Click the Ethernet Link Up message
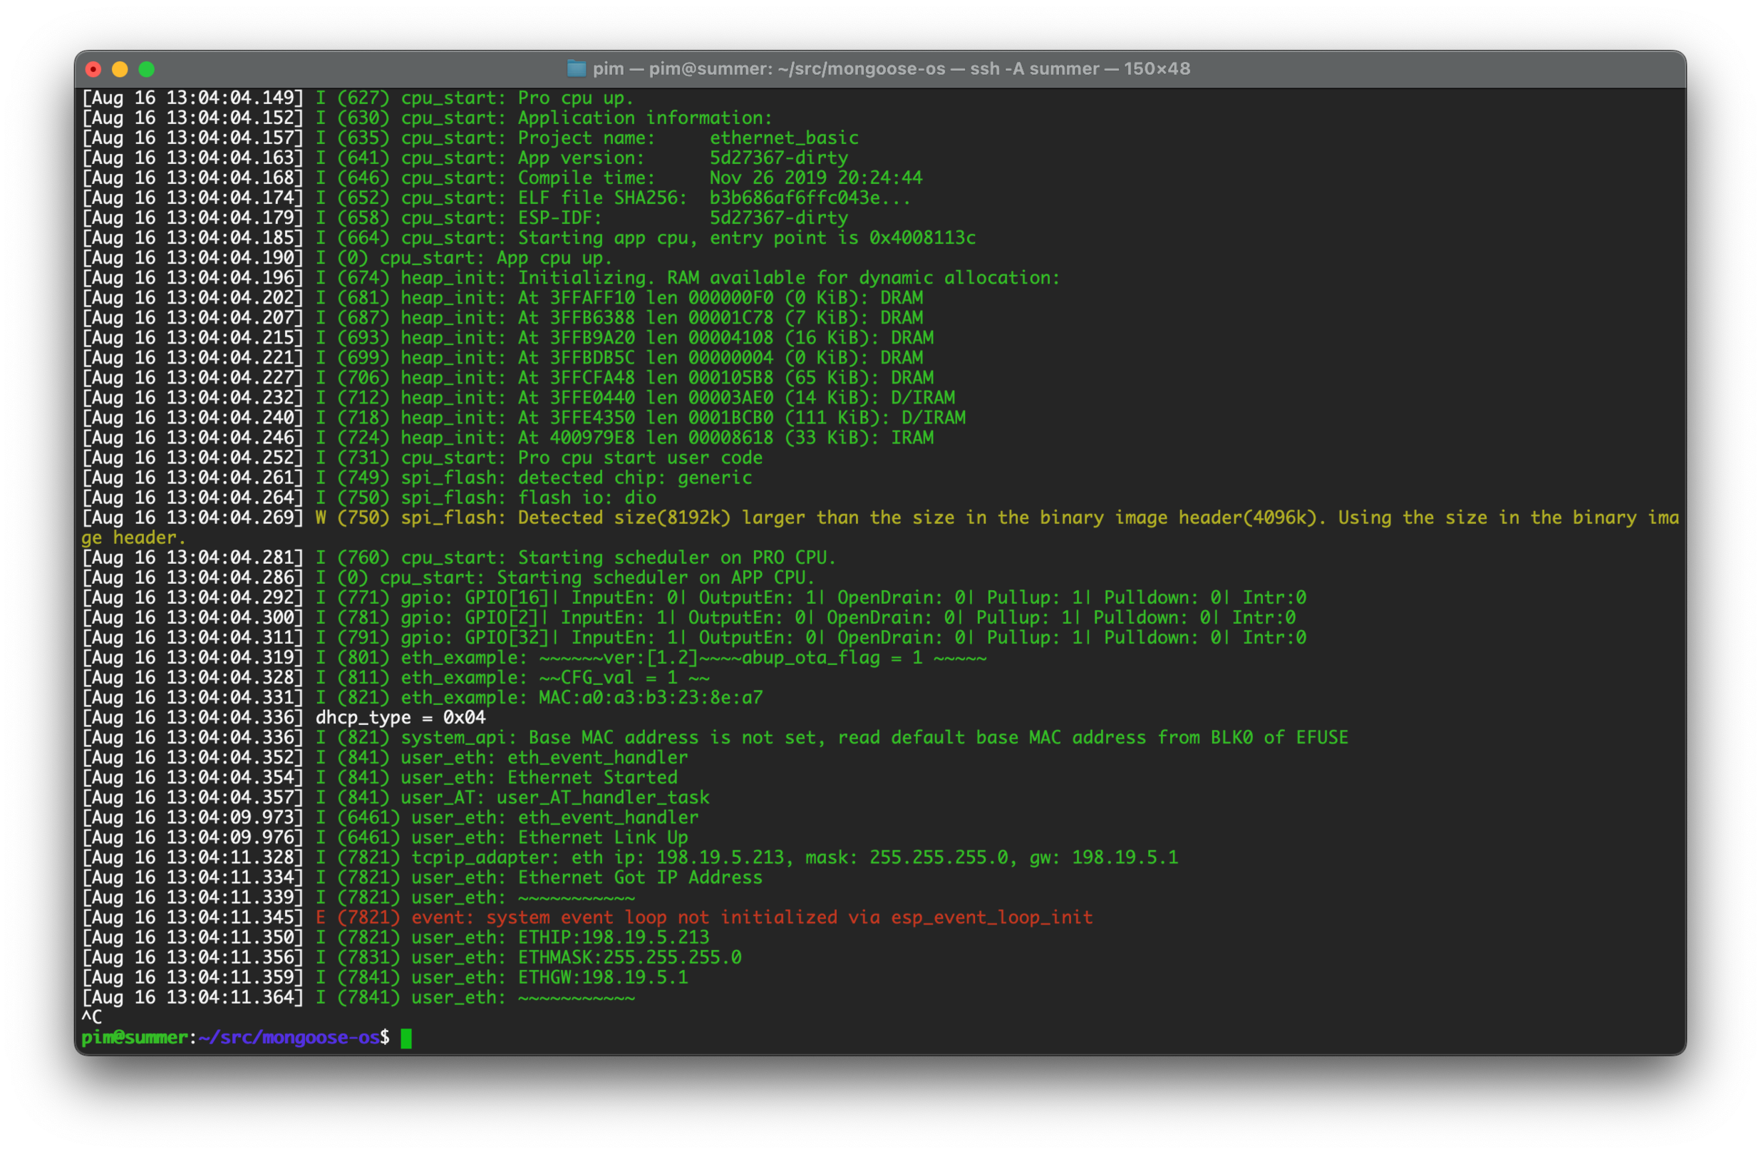Screen dimensions: 1761x1154 click(x=602, y=838)
